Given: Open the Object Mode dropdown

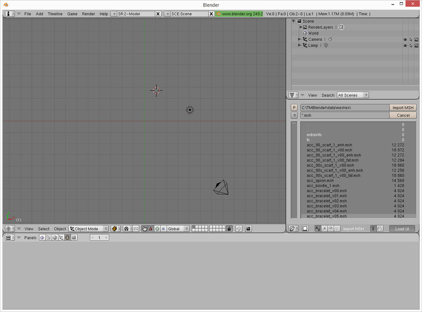Looking at the screenshot, I should [89, 229].
